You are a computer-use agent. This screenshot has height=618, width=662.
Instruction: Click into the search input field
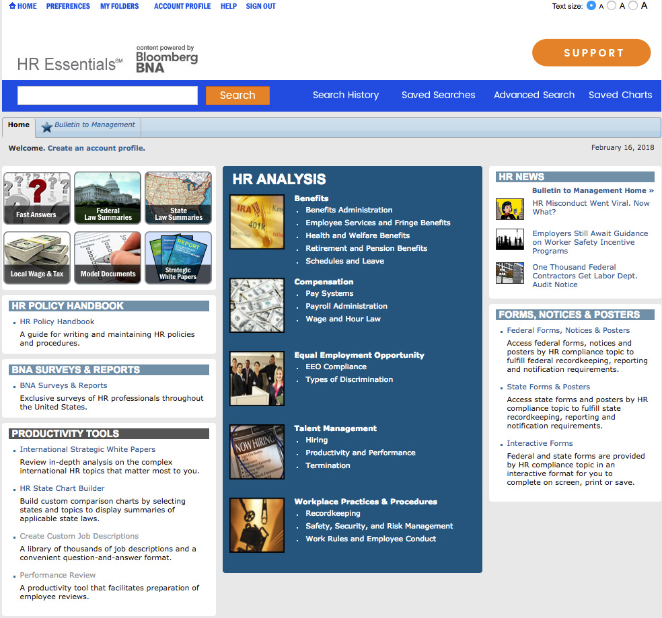click(x=107, y=95)
